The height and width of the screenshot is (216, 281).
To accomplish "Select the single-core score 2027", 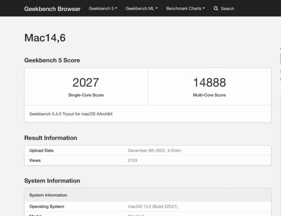I will coord(86,82).
